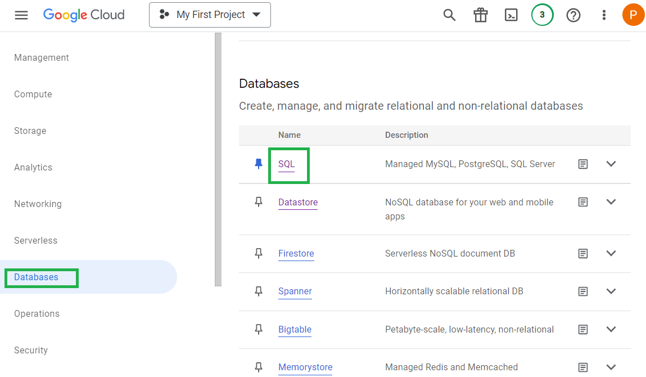This screenshot has width=646, height=377.
Task: Expand the Datastore row chevron
Action: point(611,201)
